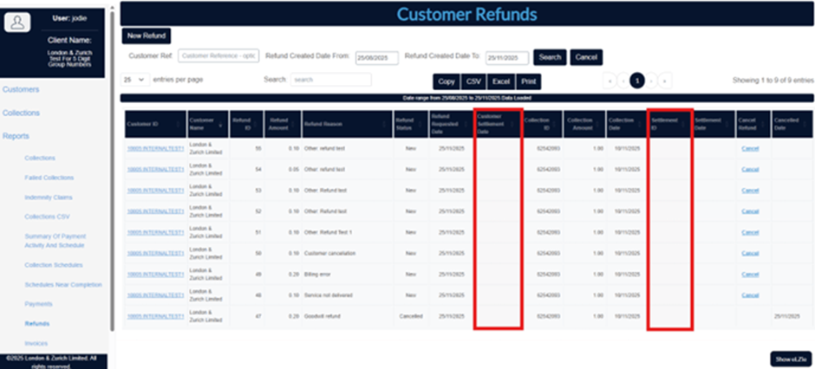Click the Customer Ref input field

[x=218, y=56]
